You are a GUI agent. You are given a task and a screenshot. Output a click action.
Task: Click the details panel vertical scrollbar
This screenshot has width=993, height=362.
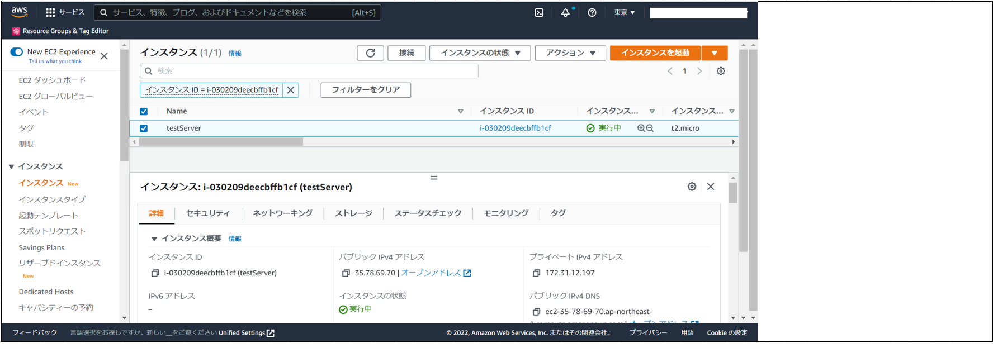(x=733, y=193)
